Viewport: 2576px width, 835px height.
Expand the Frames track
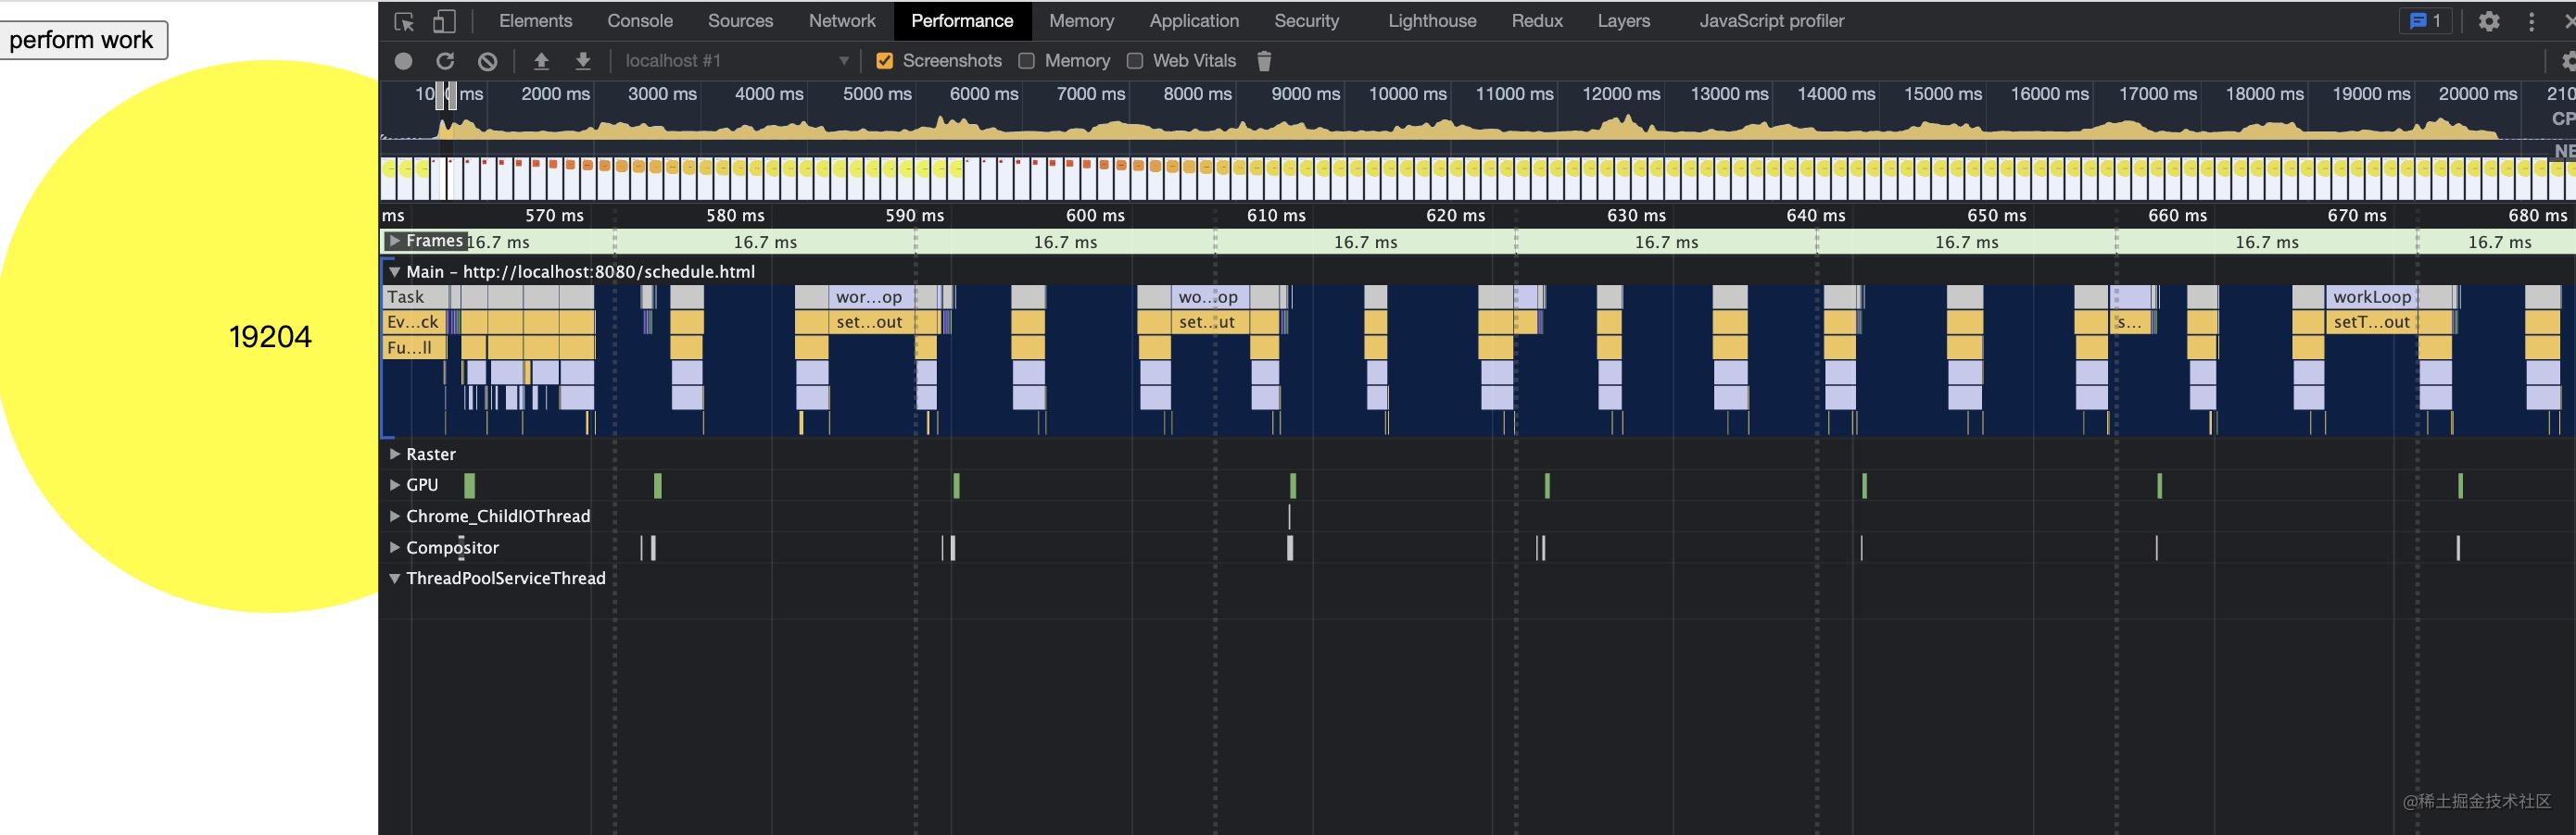tap(395, 241)
